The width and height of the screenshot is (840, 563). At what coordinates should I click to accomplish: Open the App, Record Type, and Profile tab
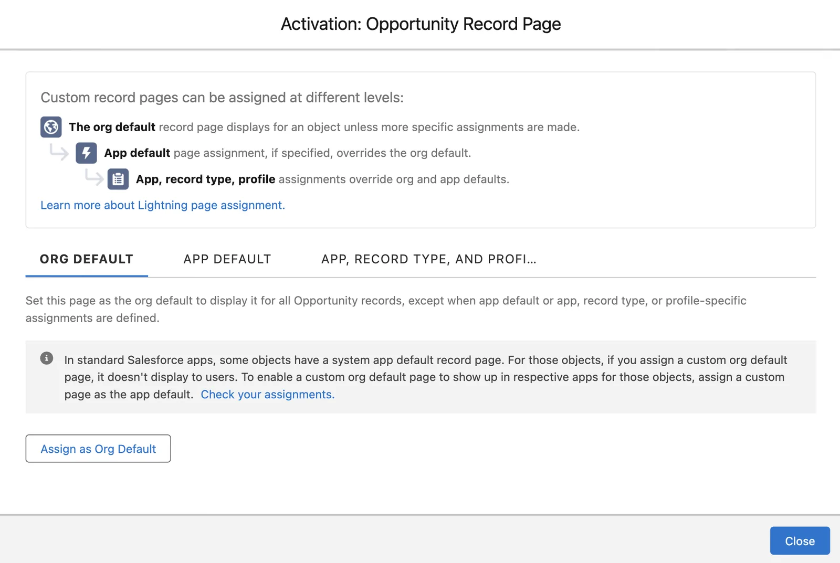coord(428,259)
